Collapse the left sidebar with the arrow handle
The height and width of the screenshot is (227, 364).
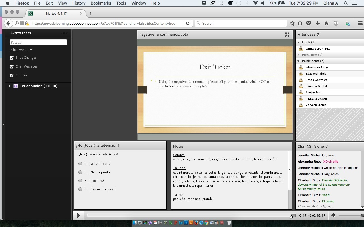[3, 125]
